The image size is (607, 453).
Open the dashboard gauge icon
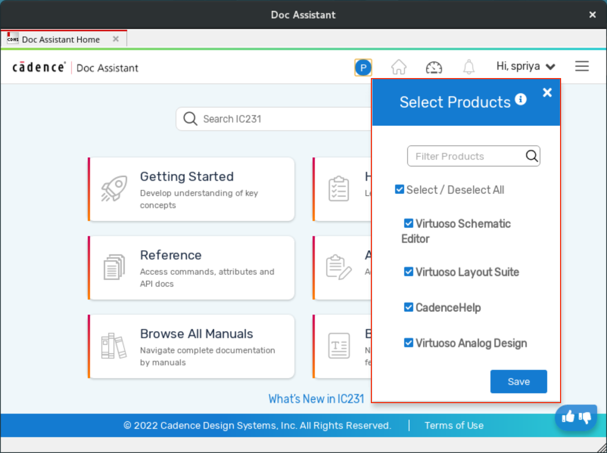point(433,67)
